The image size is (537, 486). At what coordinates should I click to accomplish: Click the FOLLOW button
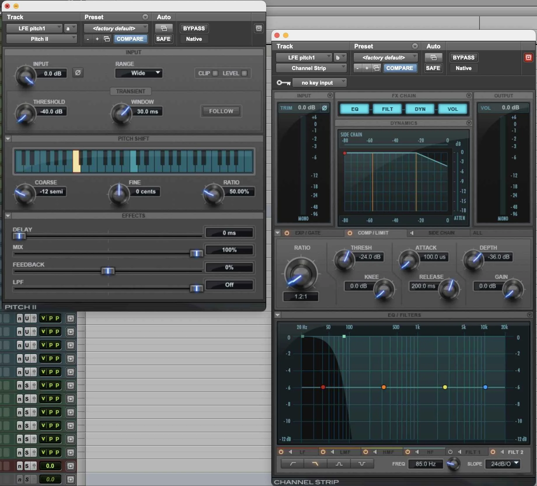click(x=221, y=111)
